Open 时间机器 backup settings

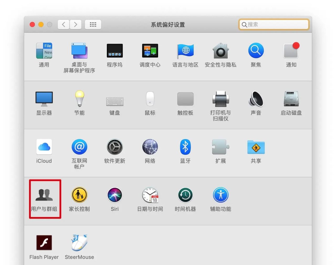pos(185,195)
